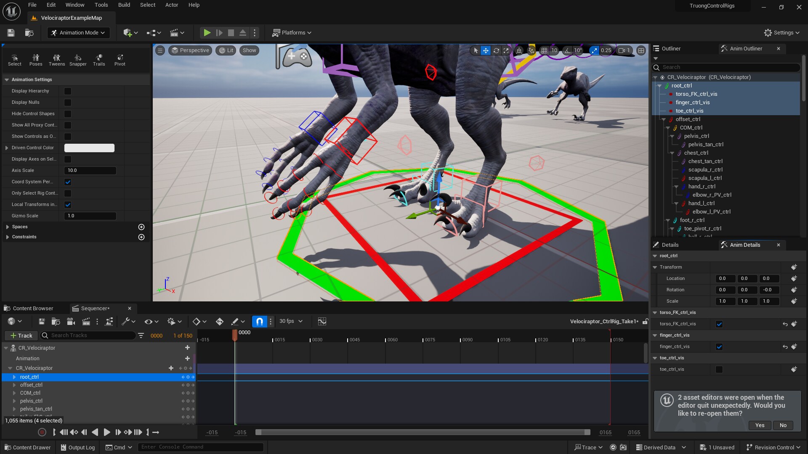Collapse the COM_ctrl node in Anim Outliner
This screenshot has height=454, width=808.
668,127
